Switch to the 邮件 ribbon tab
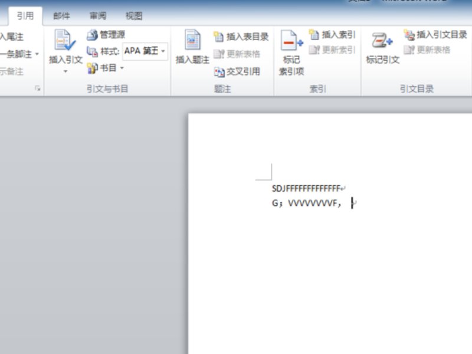This screenshot has width=472, height=354. 61,16
